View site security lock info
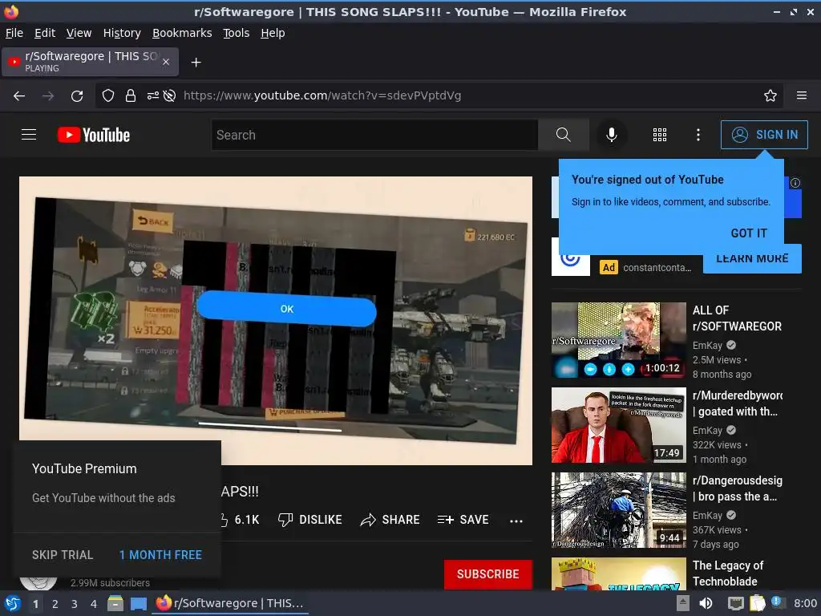This screenshot has width=821, height=616. pos(131,96)
